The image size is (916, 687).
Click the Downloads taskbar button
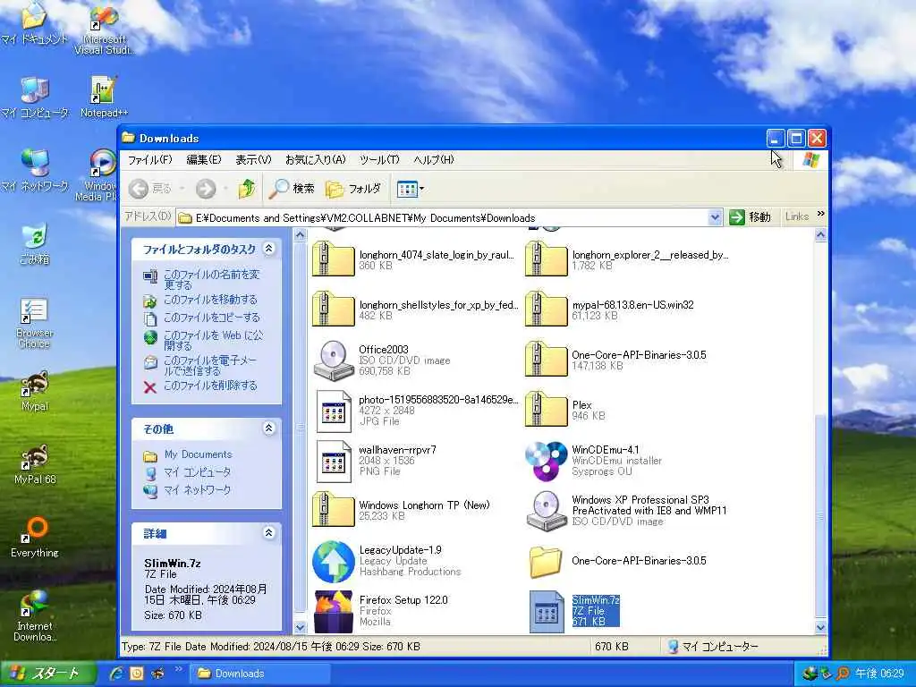(x=259, y=674)
